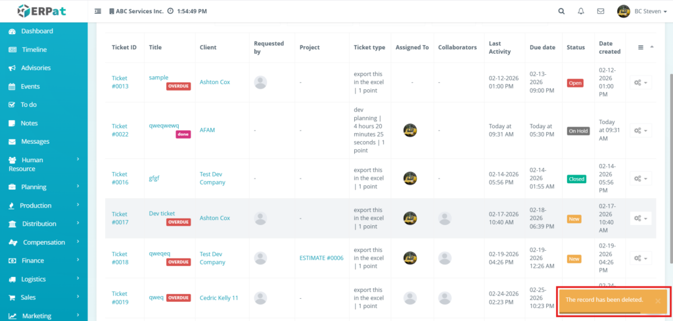673x321 pixels.
Task: Toggle the sidebar hamburger menu icon
Action: pos(98,11)
